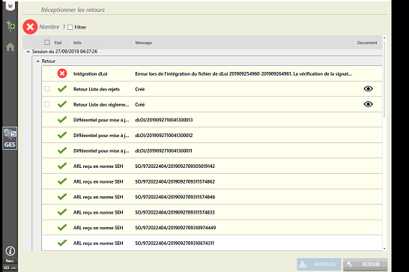Select the dLOI/201909271004130012 message cell
Viewport: 409px width, 272px height.
164,136
